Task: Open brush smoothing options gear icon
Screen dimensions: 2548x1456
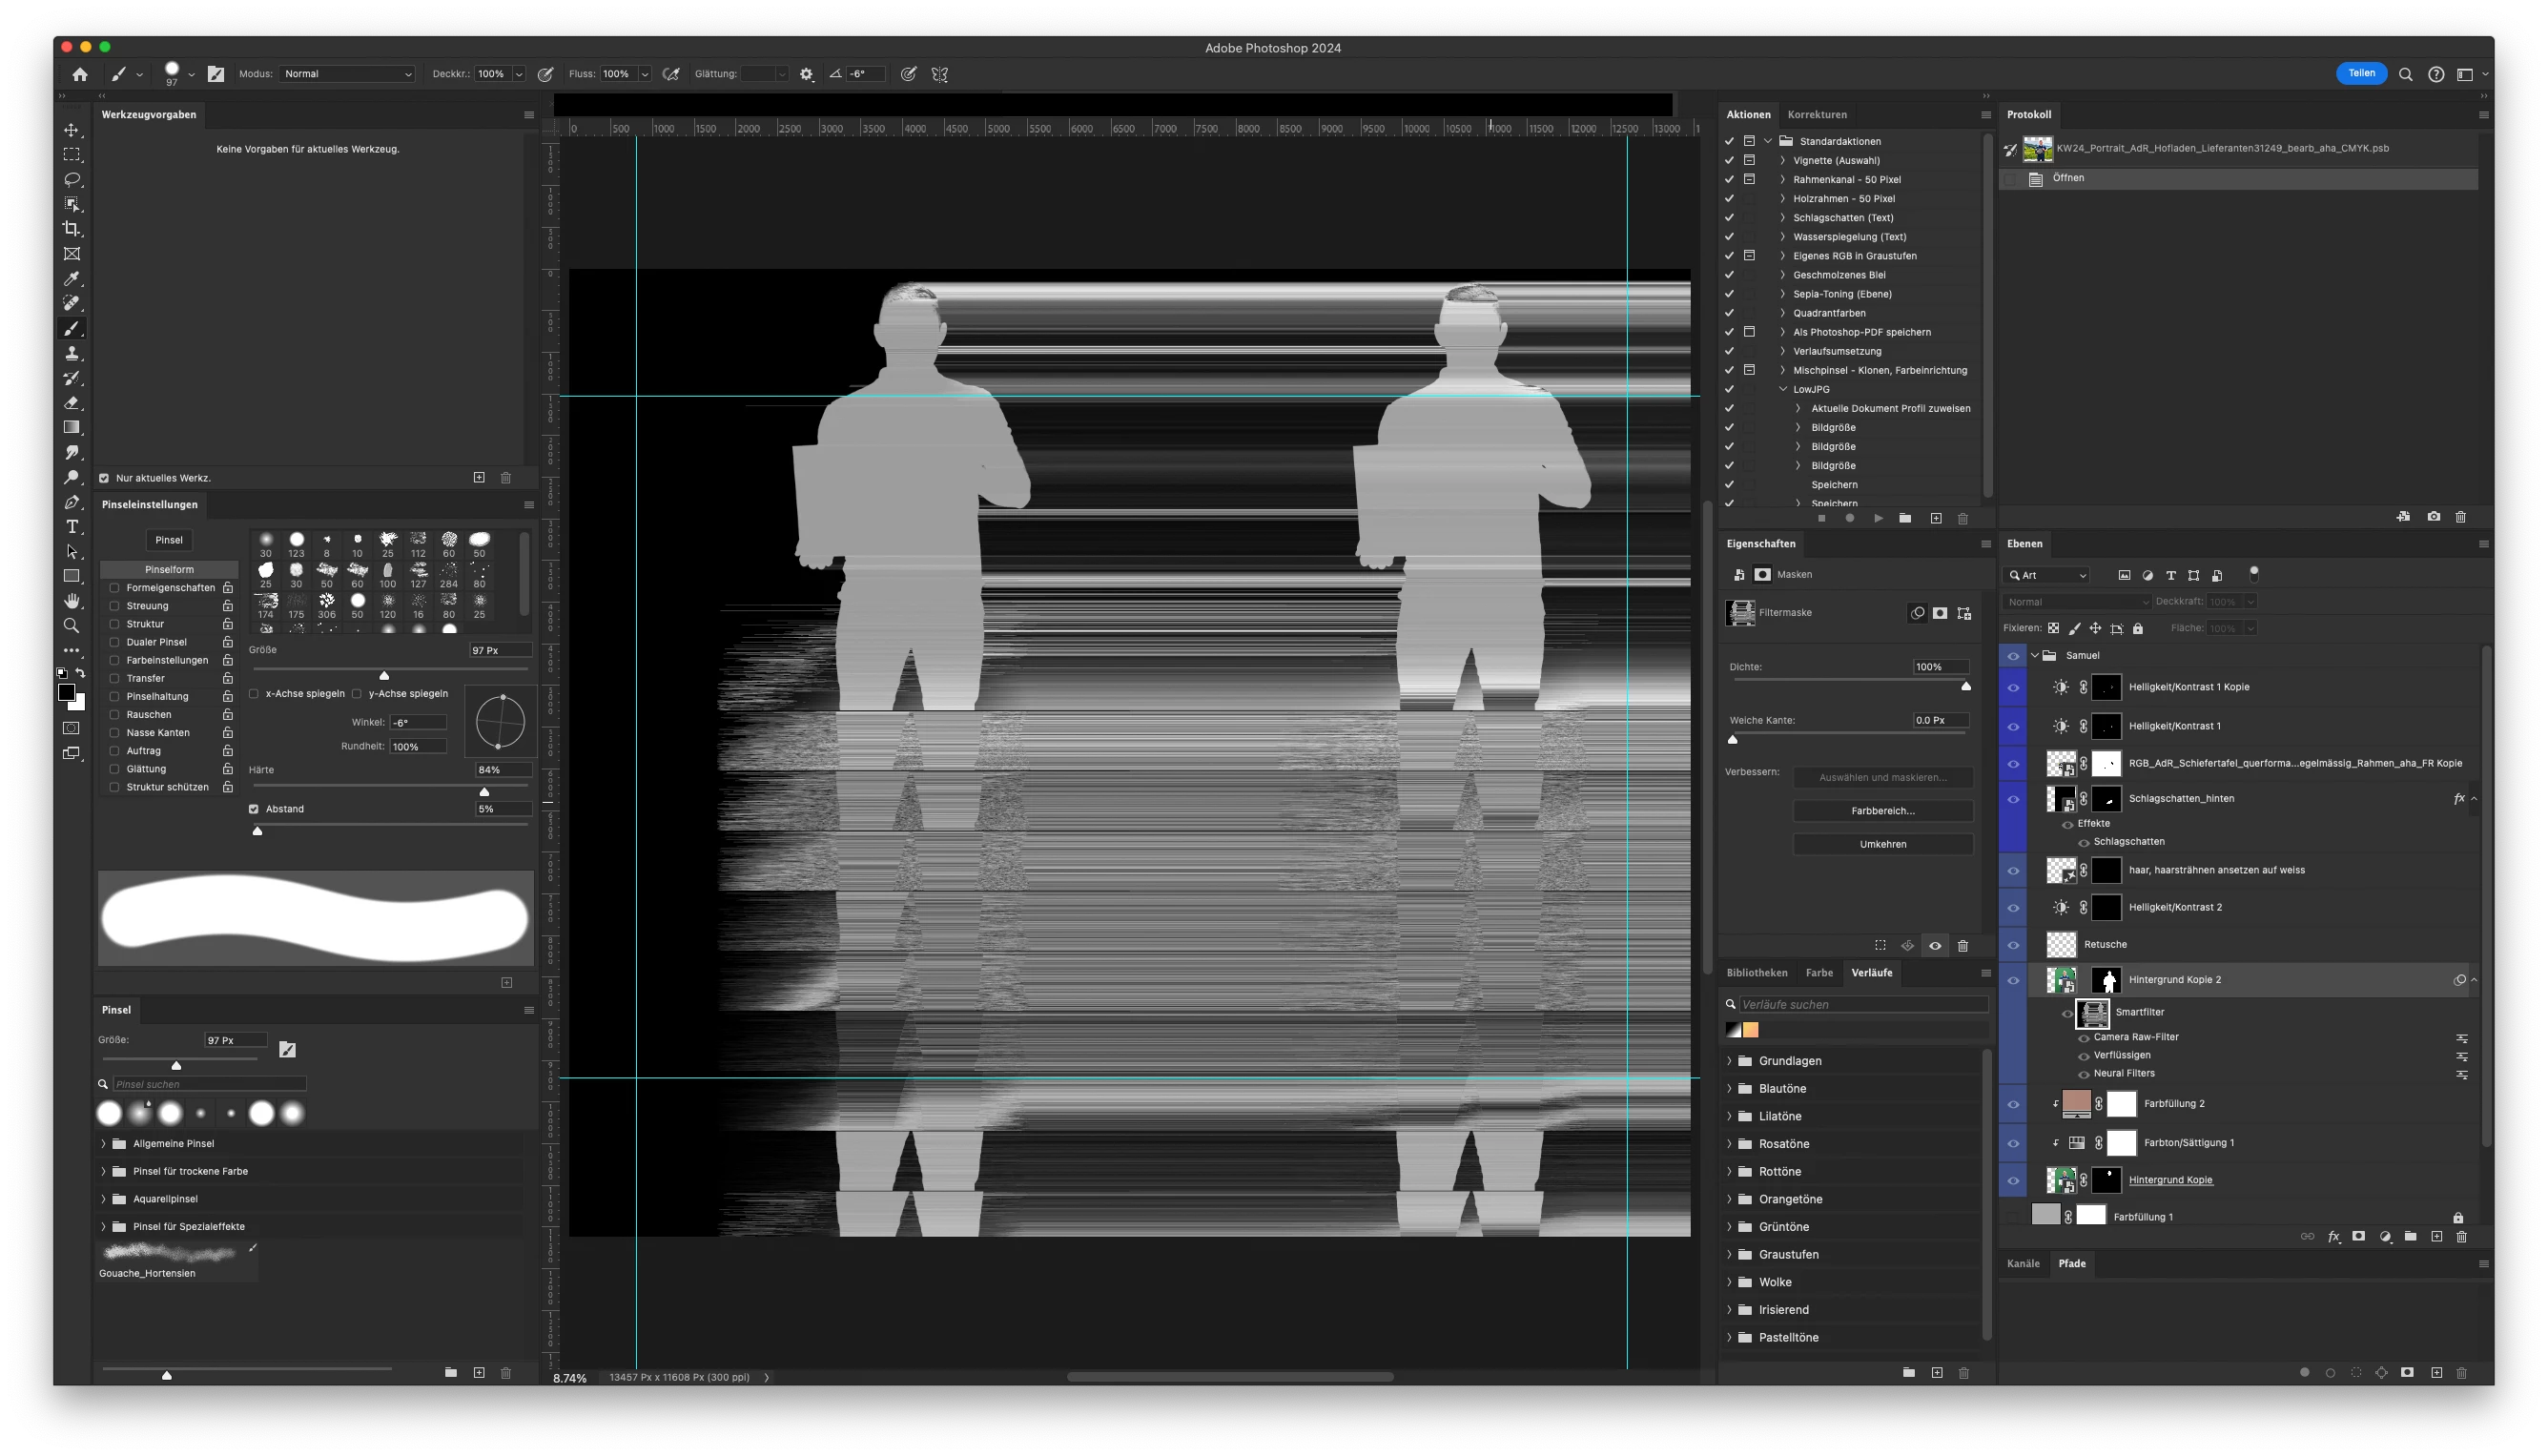Action: [807, 75]
